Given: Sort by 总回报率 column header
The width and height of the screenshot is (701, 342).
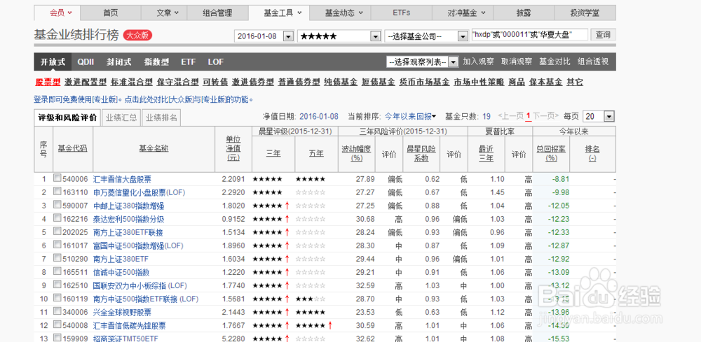Looking at the screenshot, I should (x=551, y=153).
